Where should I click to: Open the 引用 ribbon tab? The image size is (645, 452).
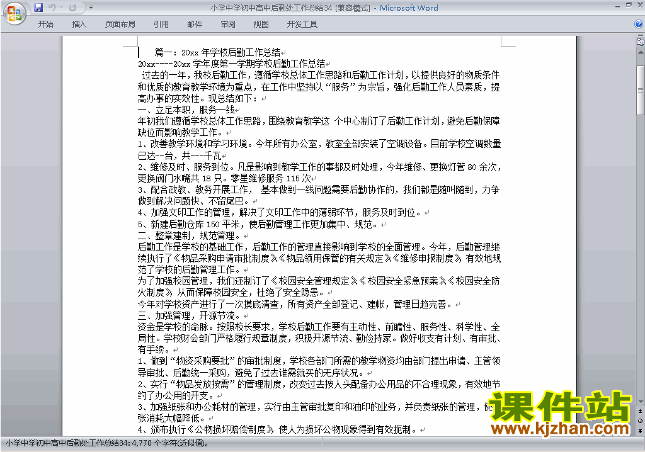point(161,25)
